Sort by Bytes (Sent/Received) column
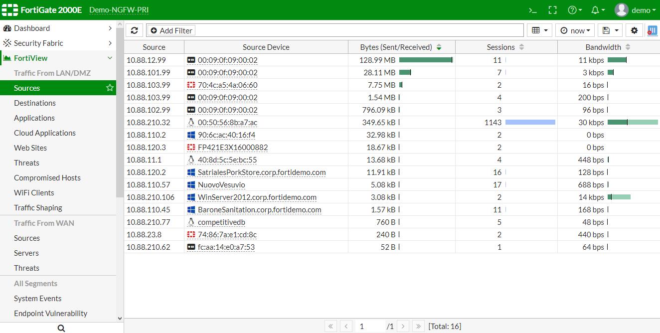 (x=401, y=47)
